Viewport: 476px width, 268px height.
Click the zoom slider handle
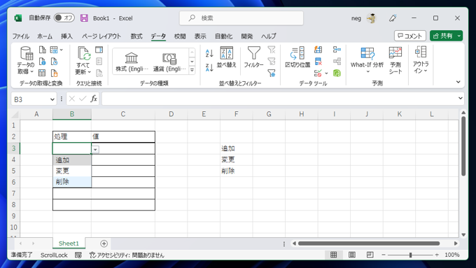click(410, 255)
